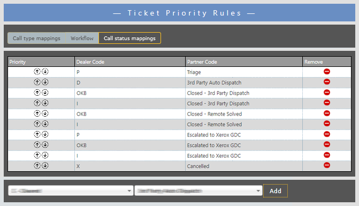Move 3rd Party Auto Dispatch row down
This screenshot has height=206, width=359.
pyautogui.click(x=45, y=82)
